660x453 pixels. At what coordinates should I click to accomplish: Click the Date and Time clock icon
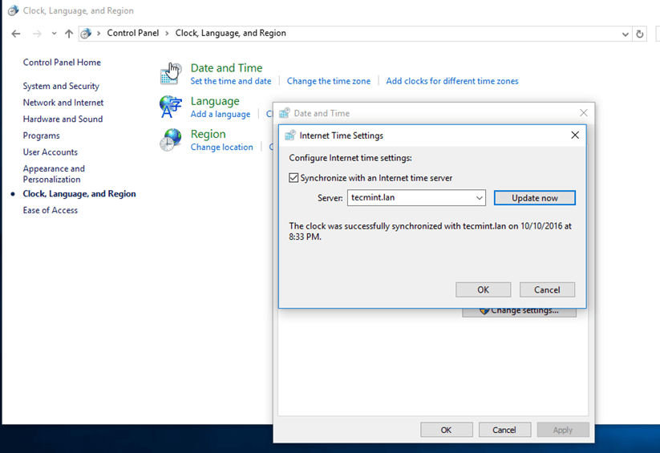pos(170,74)
